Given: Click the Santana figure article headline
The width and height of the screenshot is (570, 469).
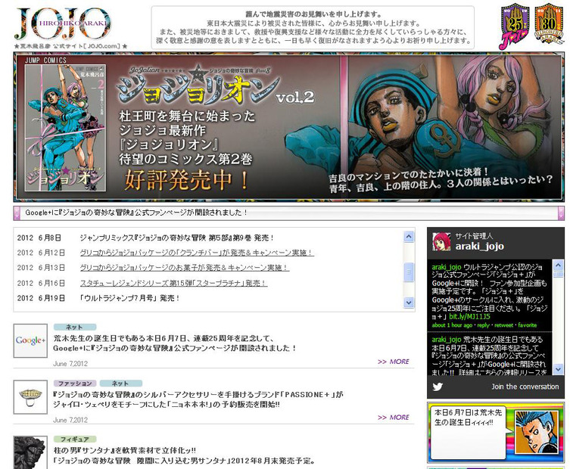Looking at the screenshot, I should tap(184, 455).
